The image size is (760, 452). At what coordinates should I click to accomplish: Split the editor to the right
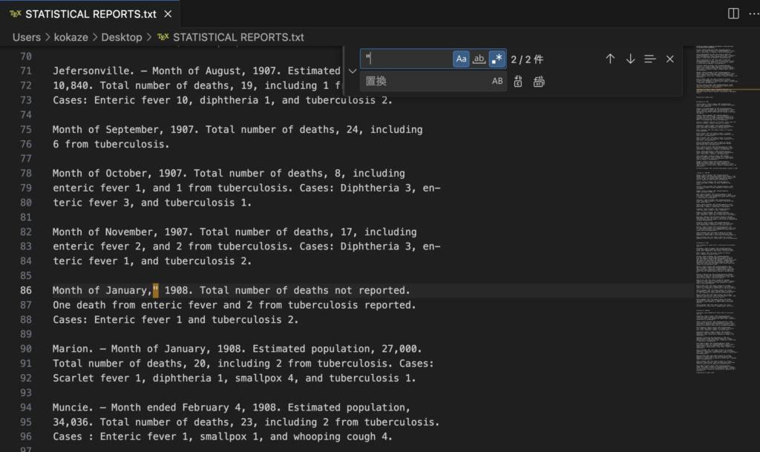point(733,13)
